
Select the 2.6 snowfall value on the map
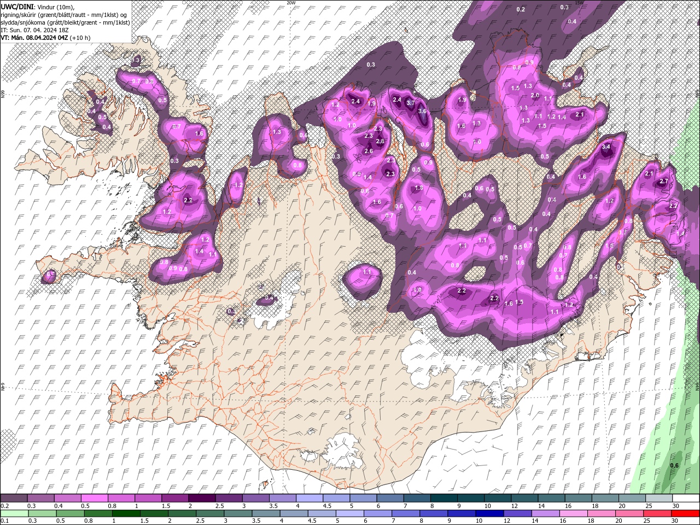[368, 151]
